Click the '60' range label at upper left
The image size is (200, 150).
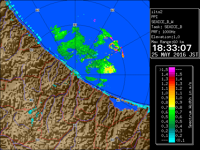tap(37, 10)
